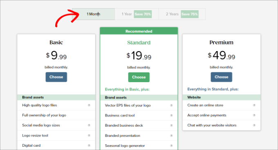This screenshot has height=150, width=278.
Task: Open info icon for Seasonal logo generator
Action: [171, 146]
